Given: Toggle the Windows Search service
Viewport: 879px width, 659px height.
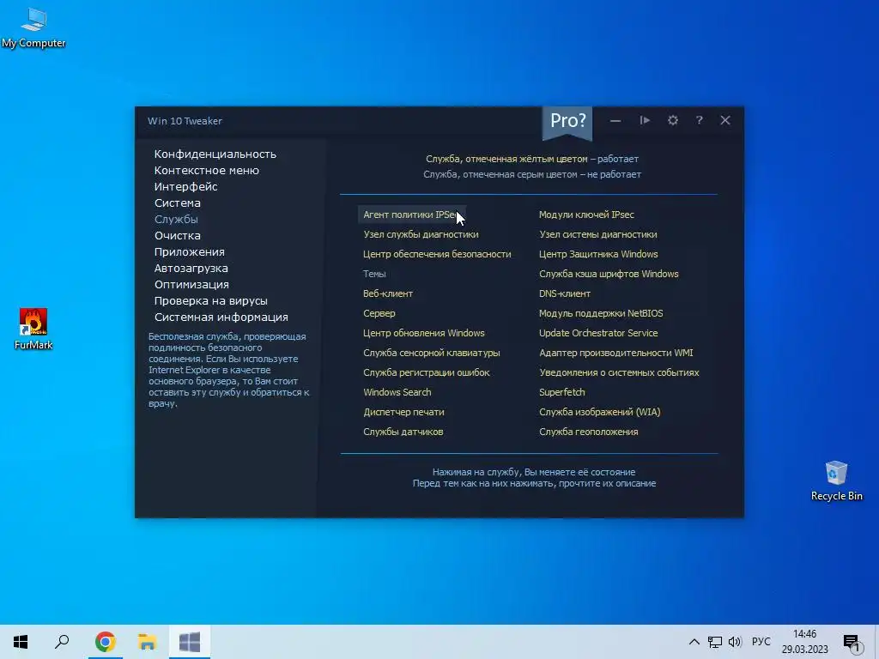Looking at the screenshot, I should pos(397,391).
